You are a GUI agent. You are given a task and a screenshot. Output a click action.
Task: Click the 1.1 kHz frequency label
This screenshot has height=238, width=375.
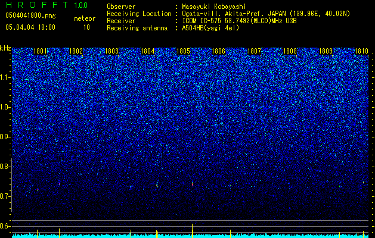5,77
